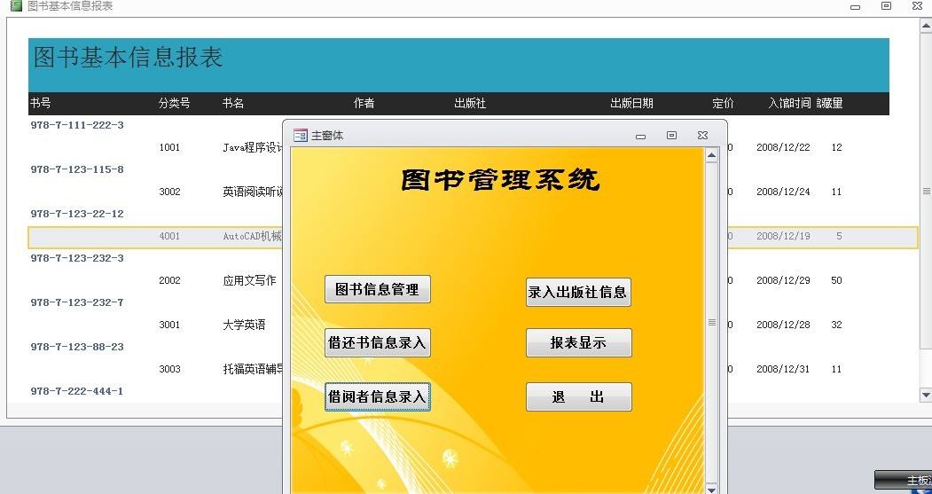Select book number 978-7-222-444-1
Image resolution: width=932 pixels, height=494 pixels.
77,391
